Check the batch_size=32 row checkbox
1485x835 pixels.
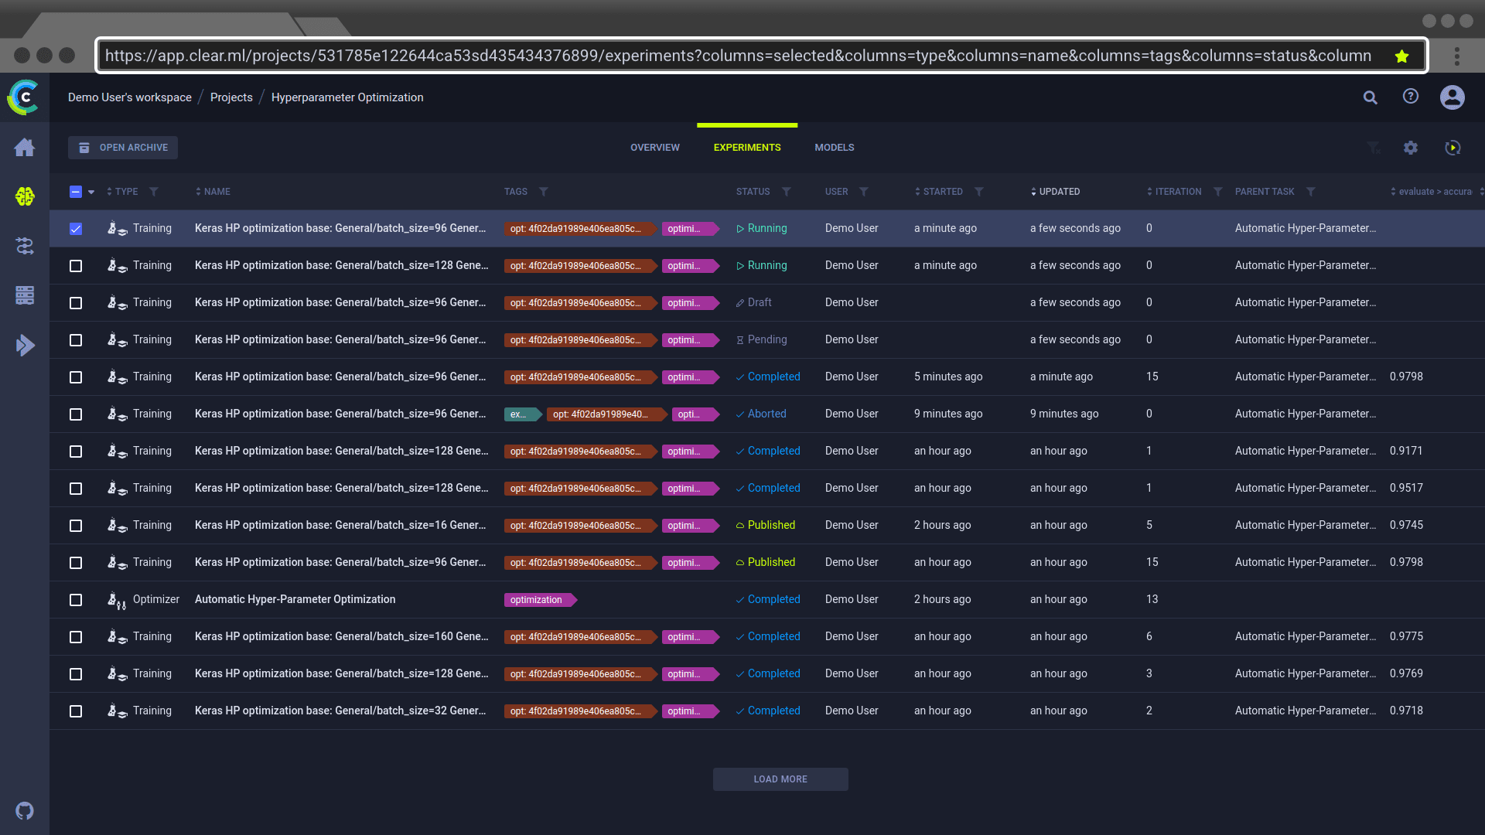coord(76,711)
